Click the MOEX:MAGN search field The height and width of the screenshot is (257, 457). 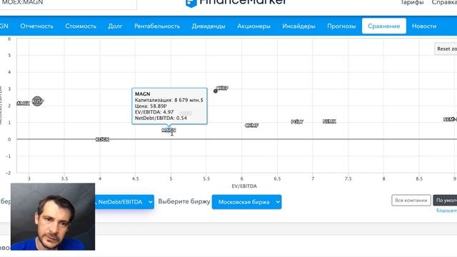tap(69, 3)
